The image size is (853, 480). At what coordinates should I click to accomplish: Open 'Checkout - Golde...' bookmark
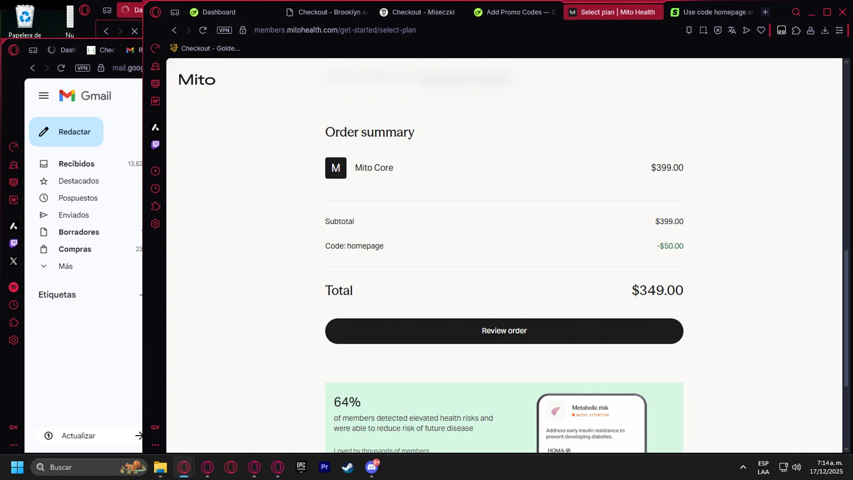coord(205,48)
